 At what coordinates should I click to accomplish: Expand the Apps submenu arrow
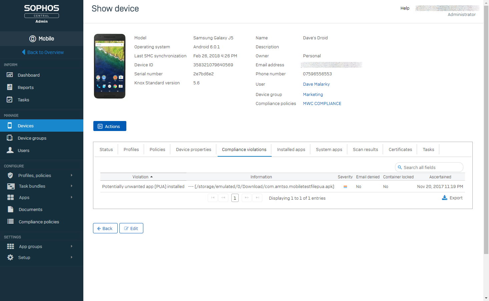click(x=71, y=197)
